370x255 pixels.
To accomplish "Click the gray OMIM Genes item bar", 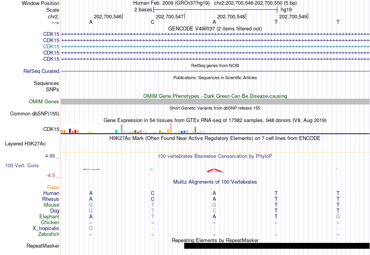I will (x=215, y=102).
